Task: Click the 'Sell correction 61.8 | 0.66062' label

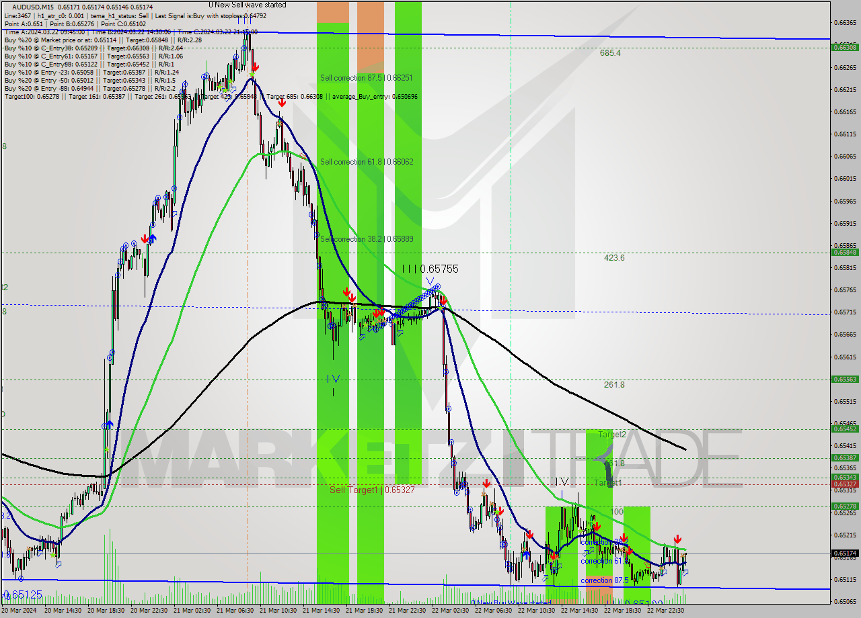Action: click(x=367, y=162)
